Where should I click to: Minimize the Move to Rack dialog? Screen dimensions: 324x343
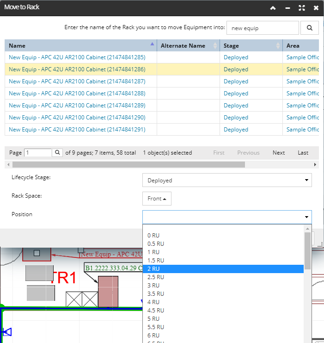(x=287, y=8)
